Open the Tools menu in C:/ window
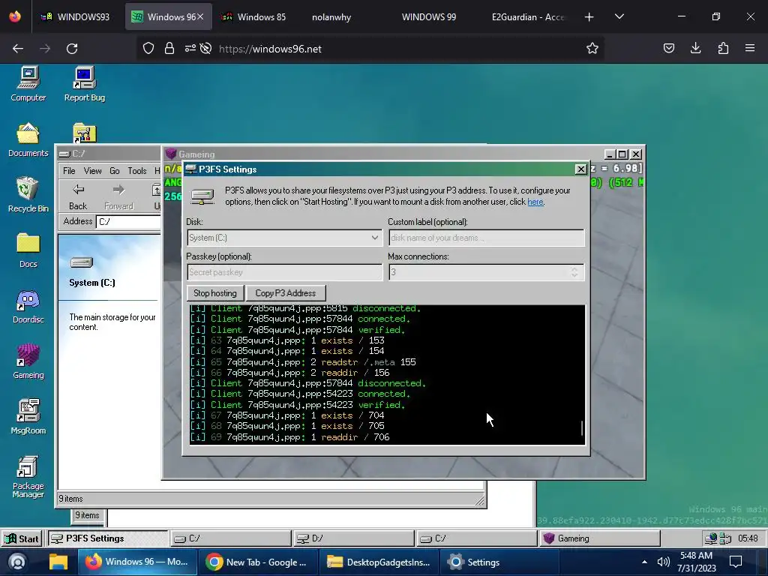Viewport: 768px width, 576px height. click(137, 171)
